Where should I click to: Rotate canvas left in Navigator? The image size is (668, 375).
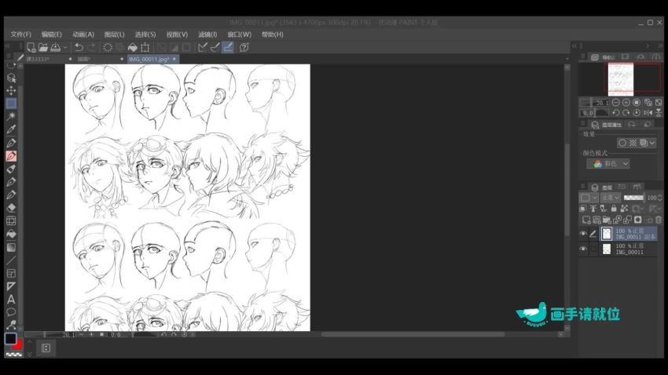[x=615, y=113]
